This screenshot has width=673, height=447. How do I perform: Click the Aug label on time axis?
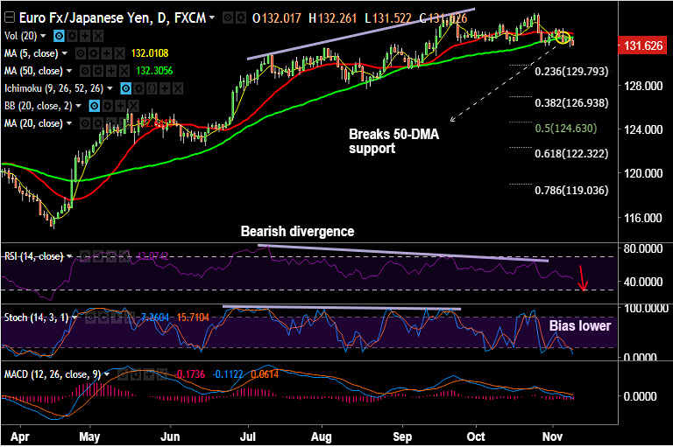point(321,437)
